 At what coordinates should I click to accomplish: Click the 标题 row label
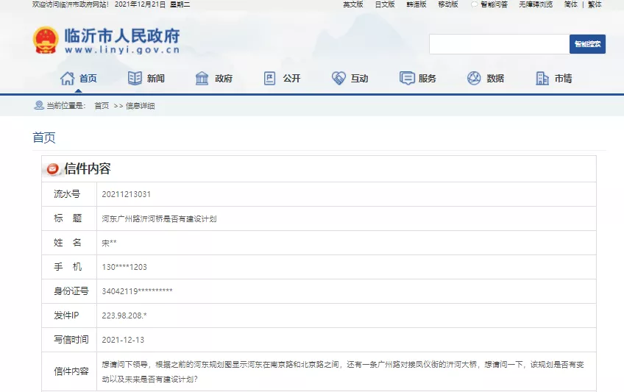point(68,218)
